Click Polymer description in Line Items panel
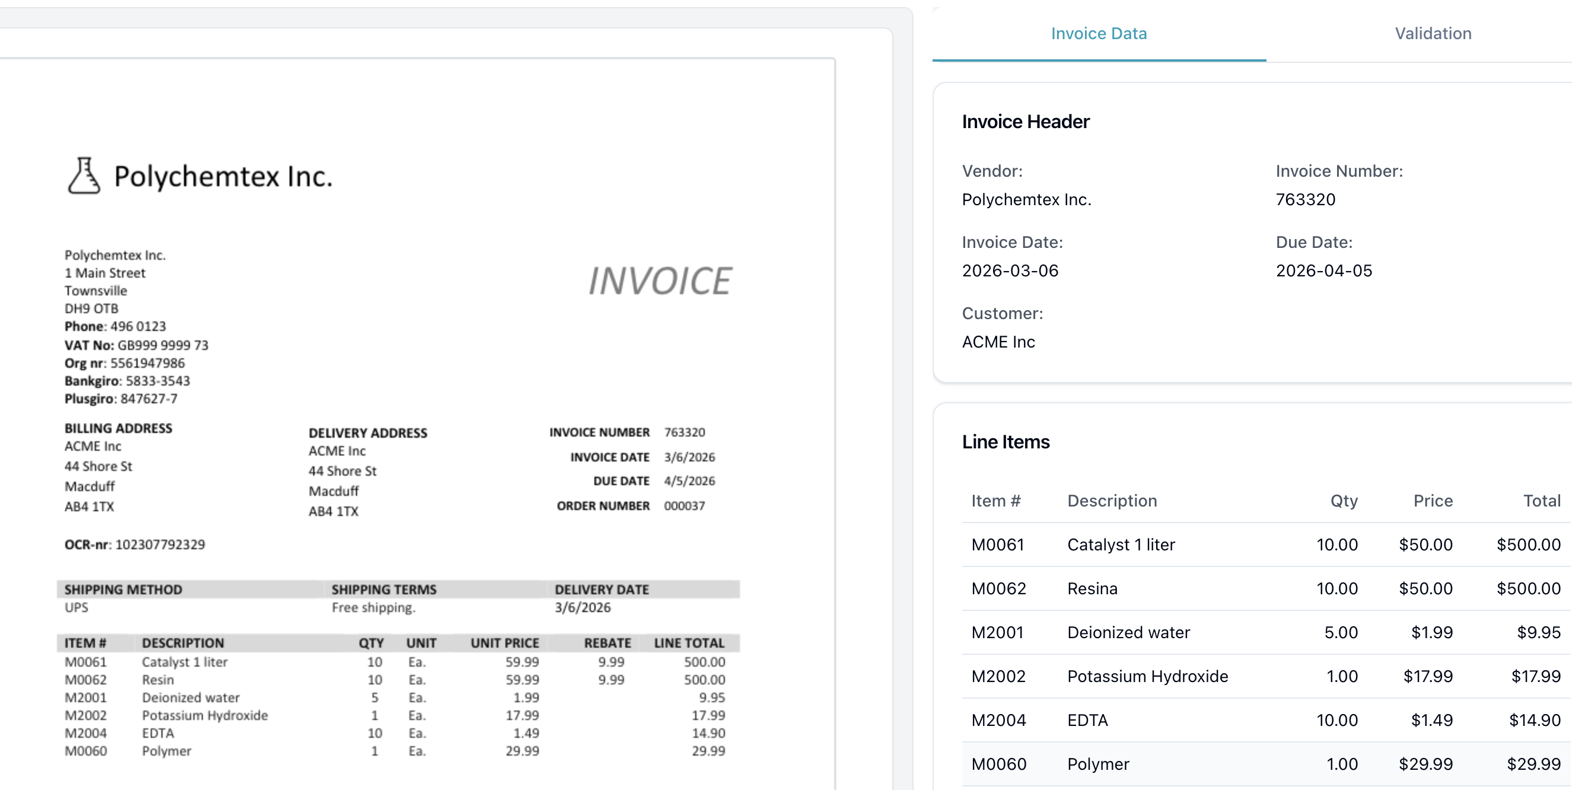Image resolution: width=1572 pixels, height=790 pixels. coord(1098,764)
